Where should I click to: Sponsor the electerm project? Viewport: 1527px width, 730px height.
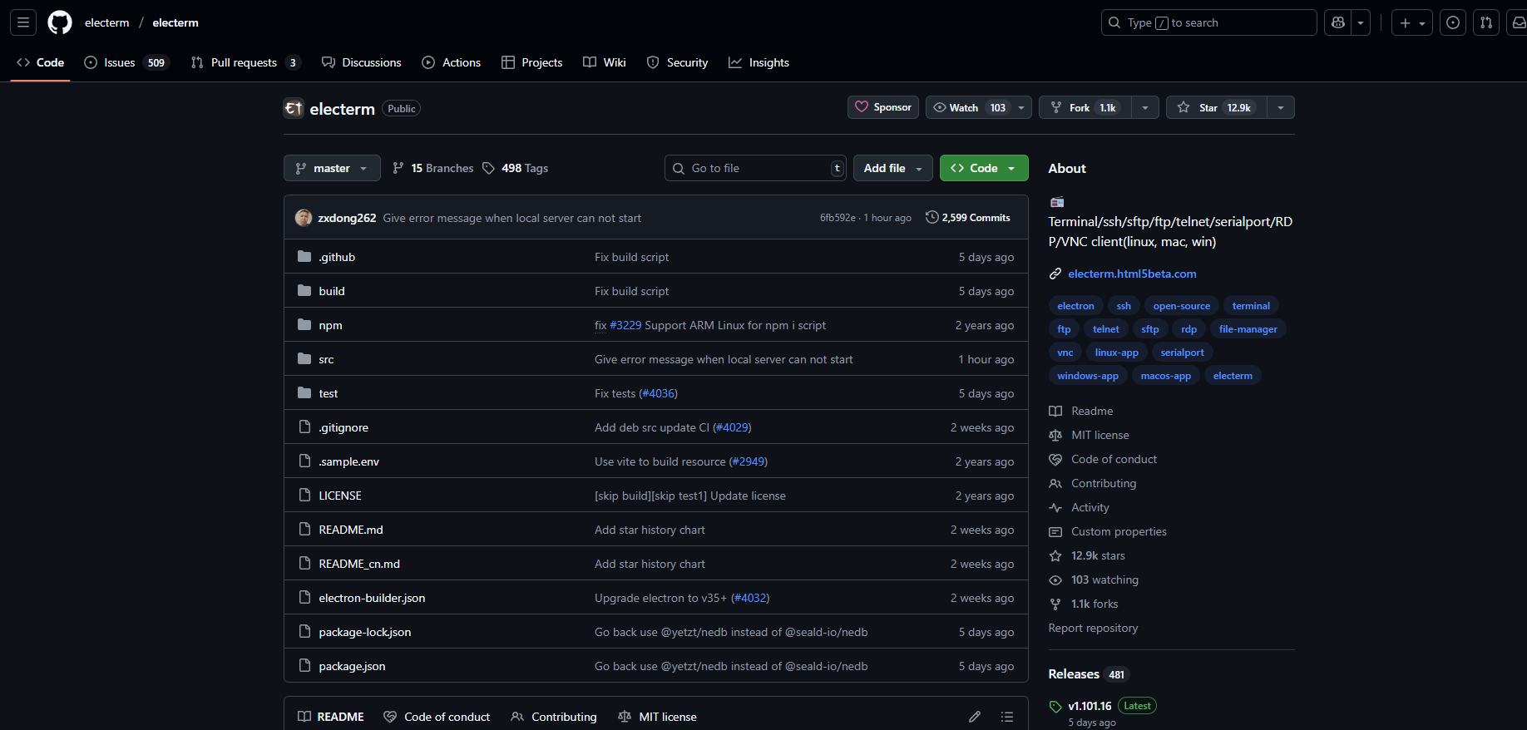click(x=883, y=107)
